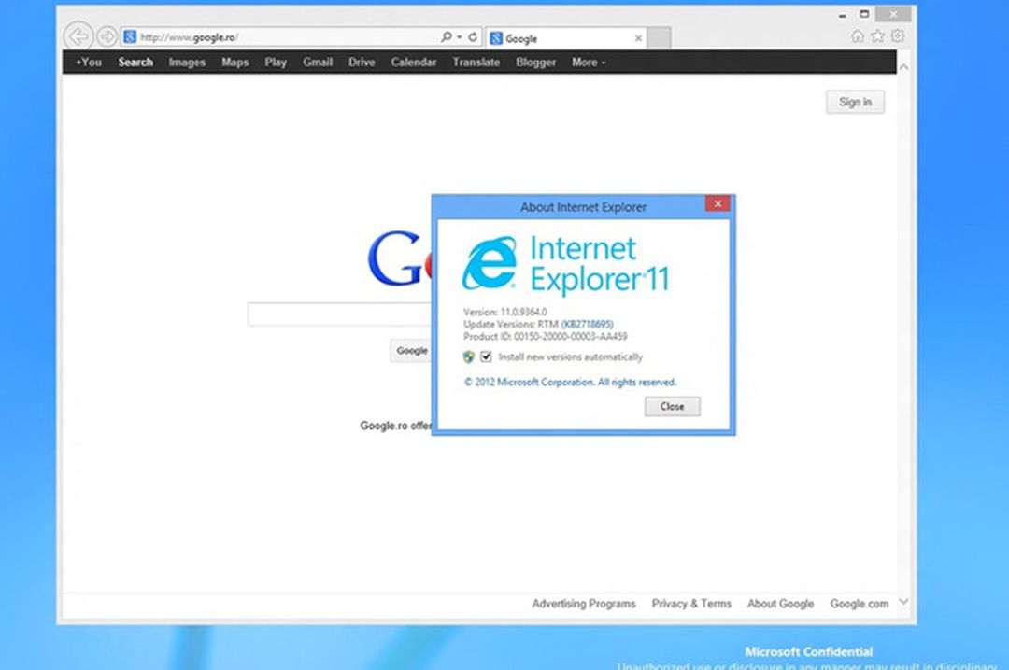Click the Windows security shield in the dialog
The width and height of the screenshot is (1009, 670).
(x=468, y=356)
